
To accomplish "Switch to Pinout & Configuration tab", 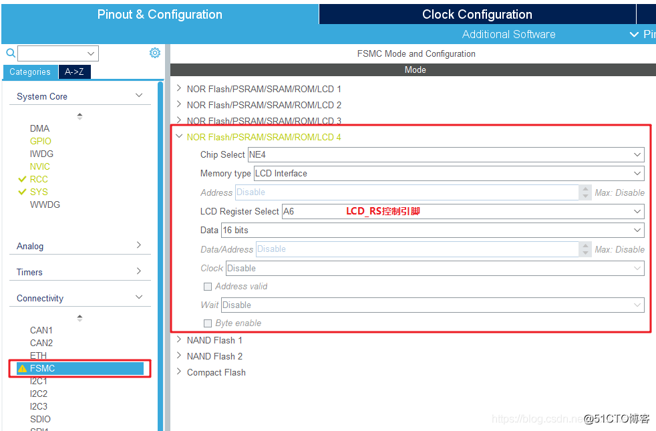I will (x=160, y=14).
